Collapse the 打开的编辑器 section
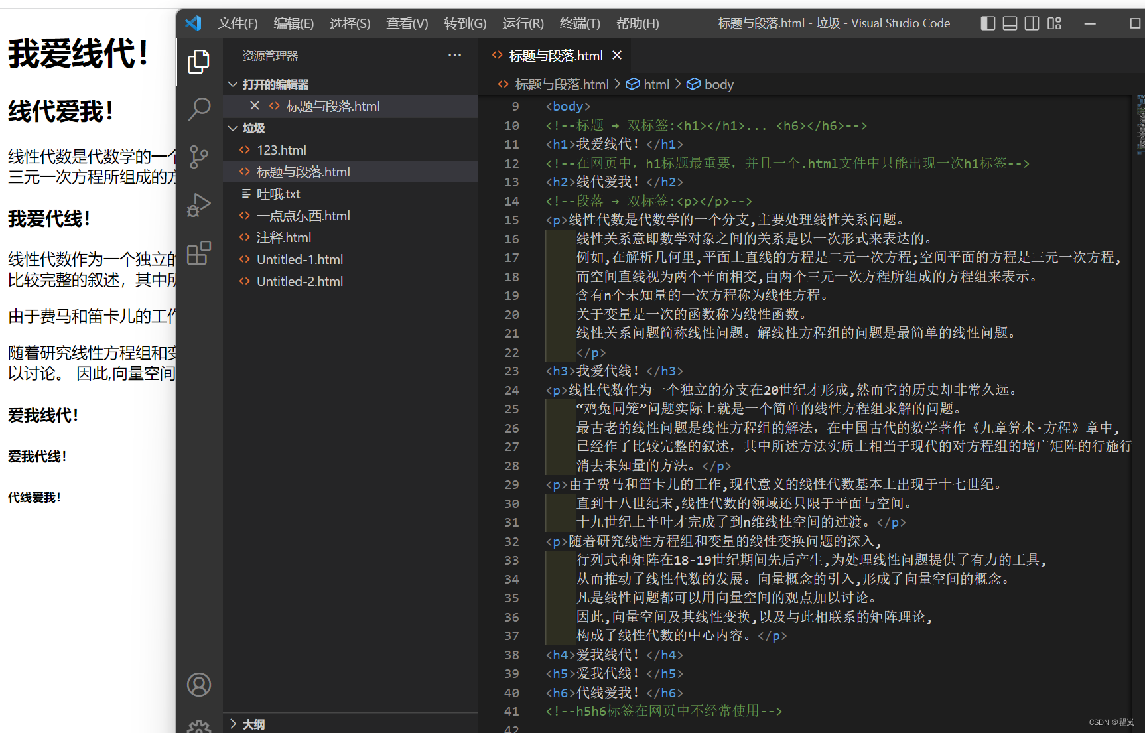The height and width of the screenshot is (733, 1145). (x=350, y=84)
